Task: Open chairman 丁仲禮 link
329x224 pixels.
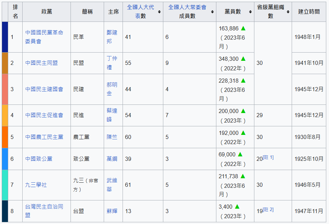Action: point(112,63)
